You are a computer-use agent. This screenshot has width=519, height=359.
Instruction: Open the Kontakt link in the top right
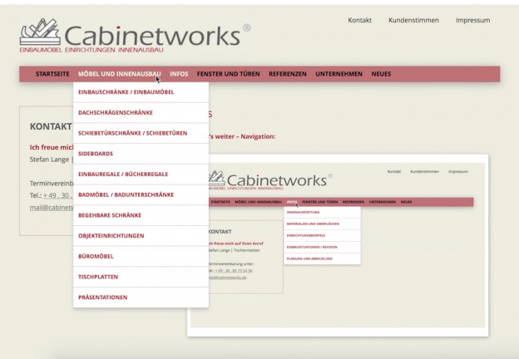359,20
